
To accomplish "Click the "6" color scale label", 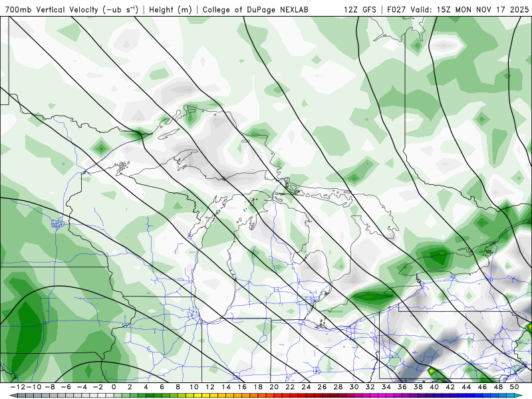I will 162,387.
